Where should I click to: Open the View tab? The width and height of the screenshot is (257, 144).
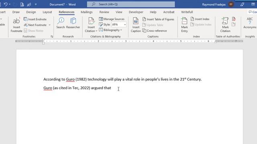(x=119, y=12)
